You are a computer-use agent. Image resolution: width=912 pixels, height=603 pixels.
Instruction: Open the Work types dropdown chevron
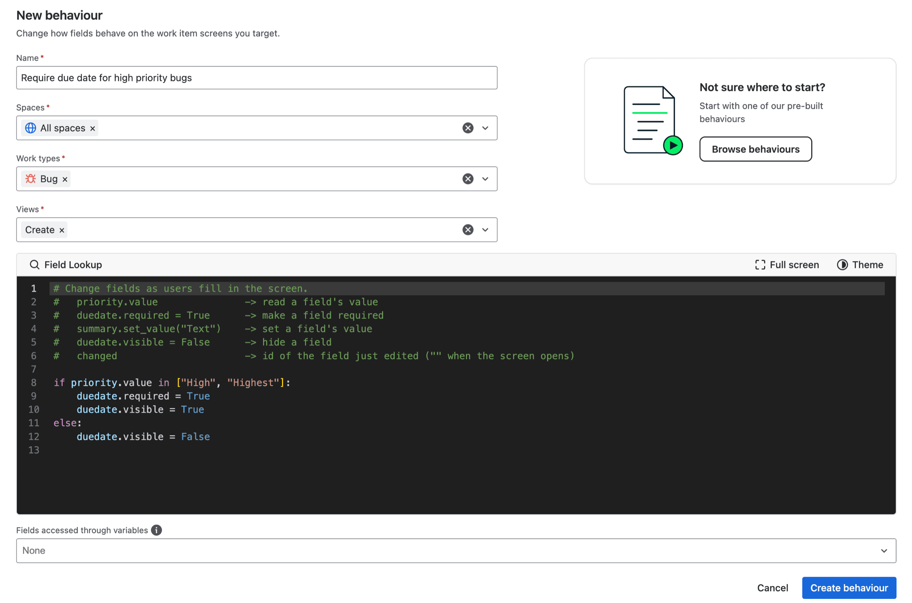pyautogui.click(x=485, y=179)
